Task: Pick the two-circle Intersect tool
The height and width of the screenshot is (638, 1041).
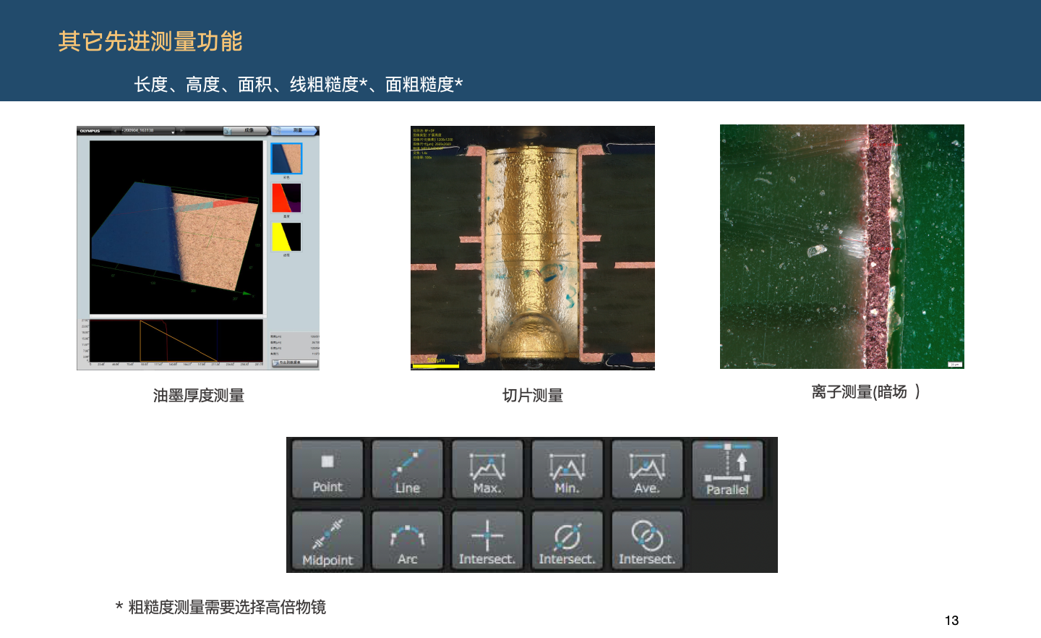Action: pos(647,540)
